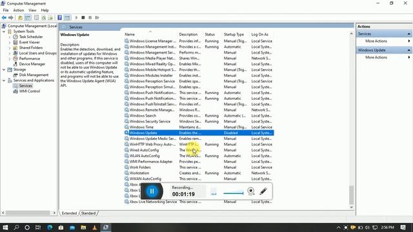Pause the screen recording with the blue button
The height and width of the screenshot is (232, 413).
(x=152, y=191)
